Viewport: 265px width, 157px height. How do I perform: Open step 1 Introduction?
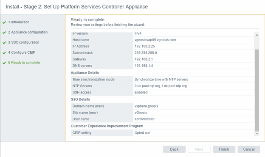(19, 22)
